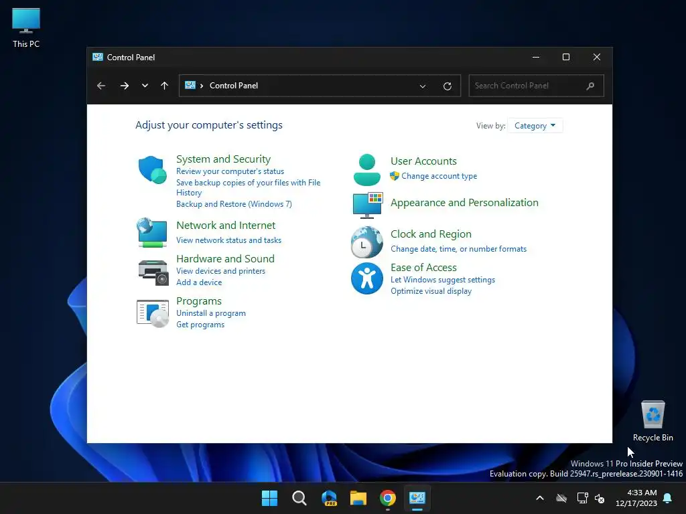Click View devices and printers
Image resolution: width=686 pixels, height=514 pixels.
[220, 271]
